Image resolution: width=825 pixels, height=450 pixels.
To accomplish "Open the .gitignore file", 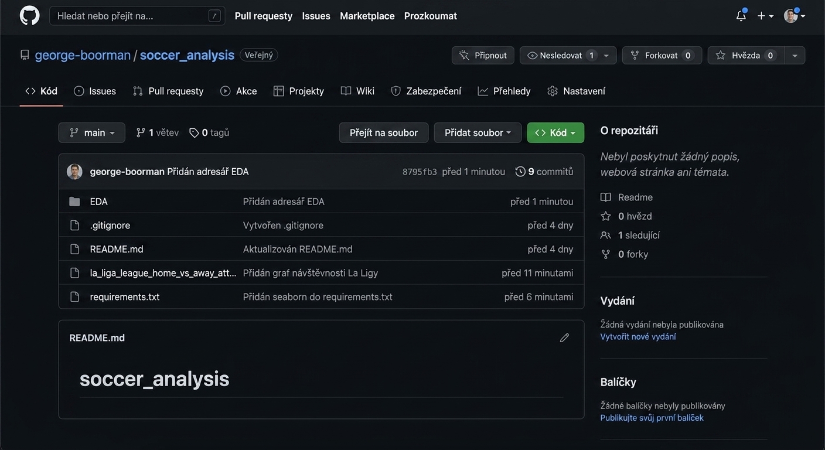I will [x=110, y=226].
